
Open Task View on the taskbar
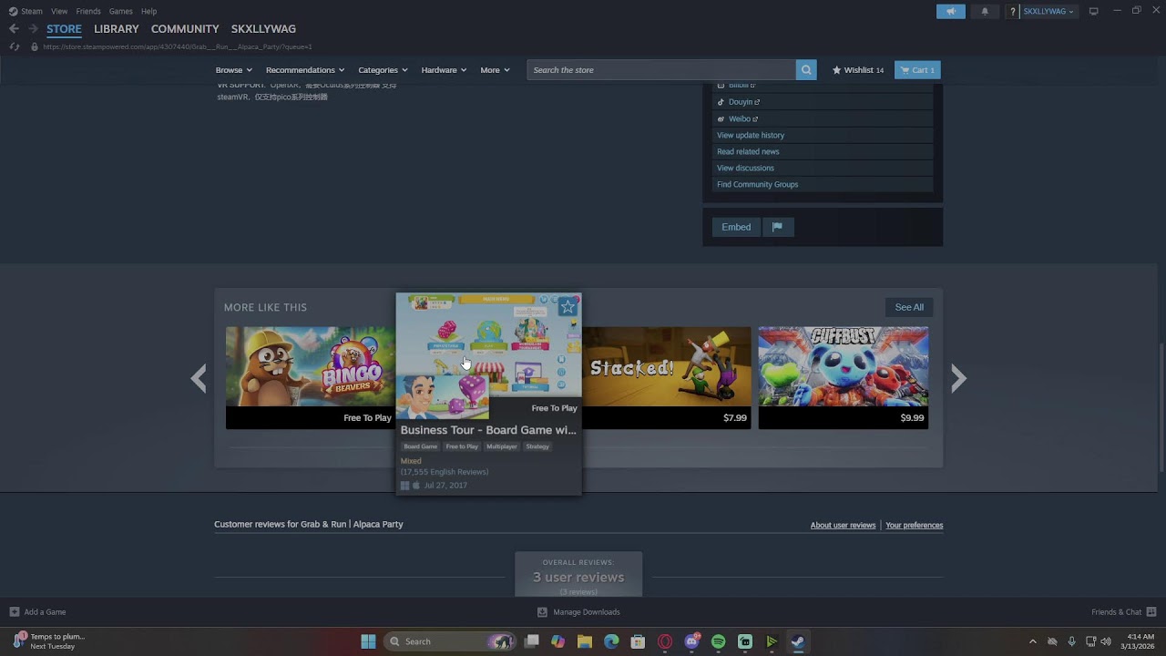(532, 641)
